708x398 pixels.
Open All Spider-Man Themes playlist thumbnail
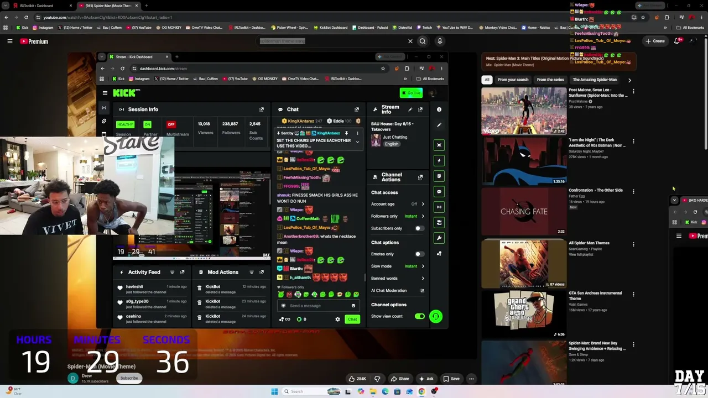524,264
